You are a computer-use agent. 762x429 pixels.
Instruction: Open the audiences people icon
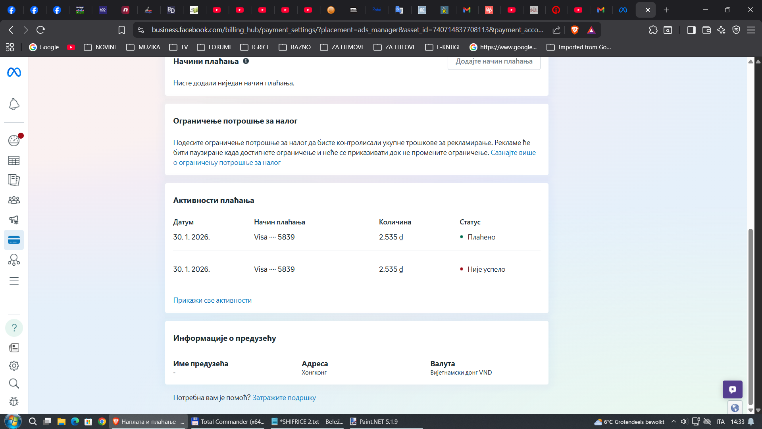click(14, 200)
